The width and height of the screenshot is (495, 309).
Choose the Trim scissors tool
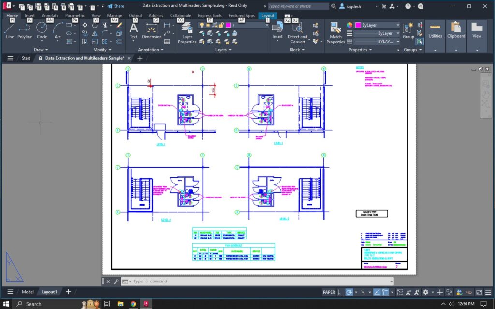pos(105,25)
